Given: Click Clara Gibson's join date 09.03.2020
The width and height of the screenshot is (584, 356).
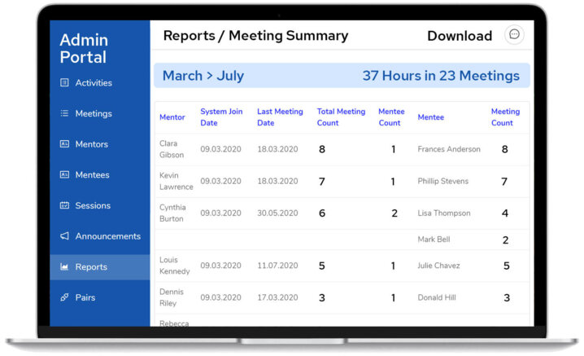Looking at the screenshot, I should (x=220, y=149).
